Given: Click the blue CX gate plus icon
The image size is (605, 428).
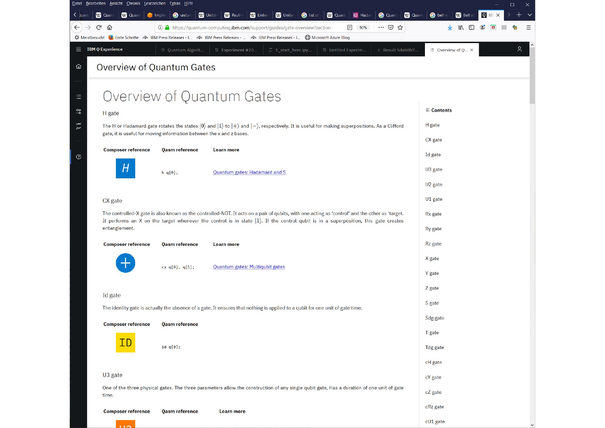Looking at the screenshot, I should 126,263.
